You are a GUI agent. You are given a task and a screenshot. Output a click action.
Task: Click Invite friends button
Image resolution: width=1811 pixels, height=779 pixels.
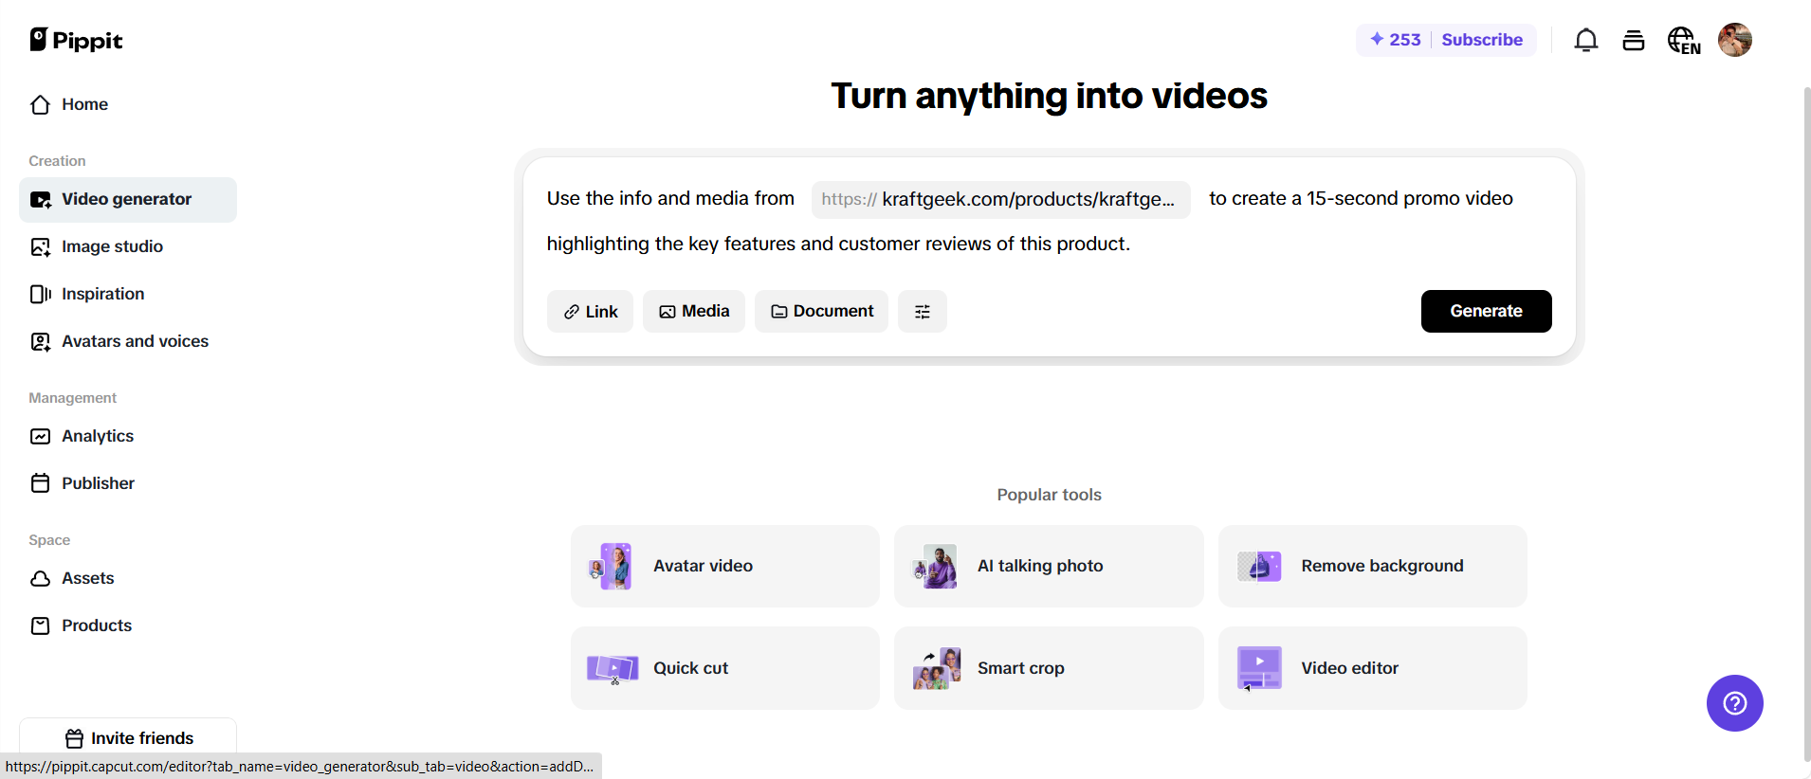[x=128, y=737]
